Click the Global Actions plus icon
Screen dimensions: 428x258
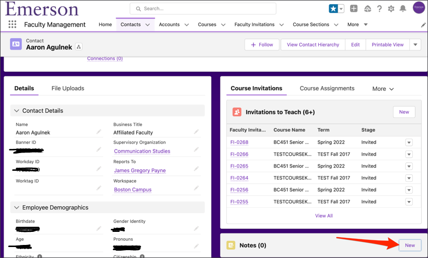tap(354, 9)
